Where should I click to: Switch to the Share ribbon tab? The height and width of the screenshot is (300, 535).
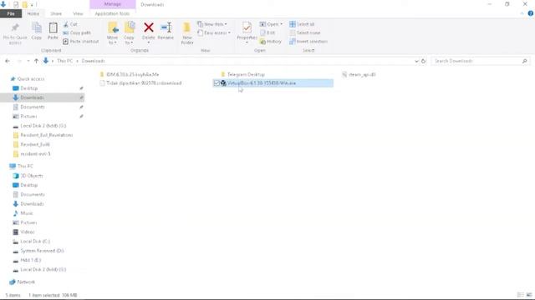pos(56,13)
